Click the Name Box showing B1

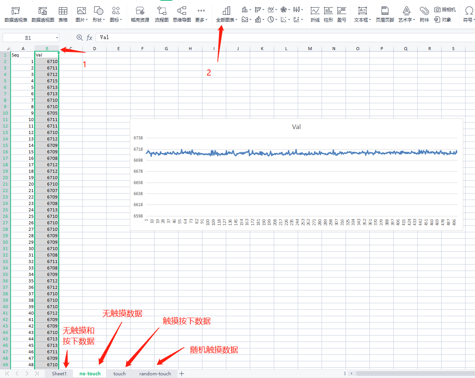tap(28, 38)
